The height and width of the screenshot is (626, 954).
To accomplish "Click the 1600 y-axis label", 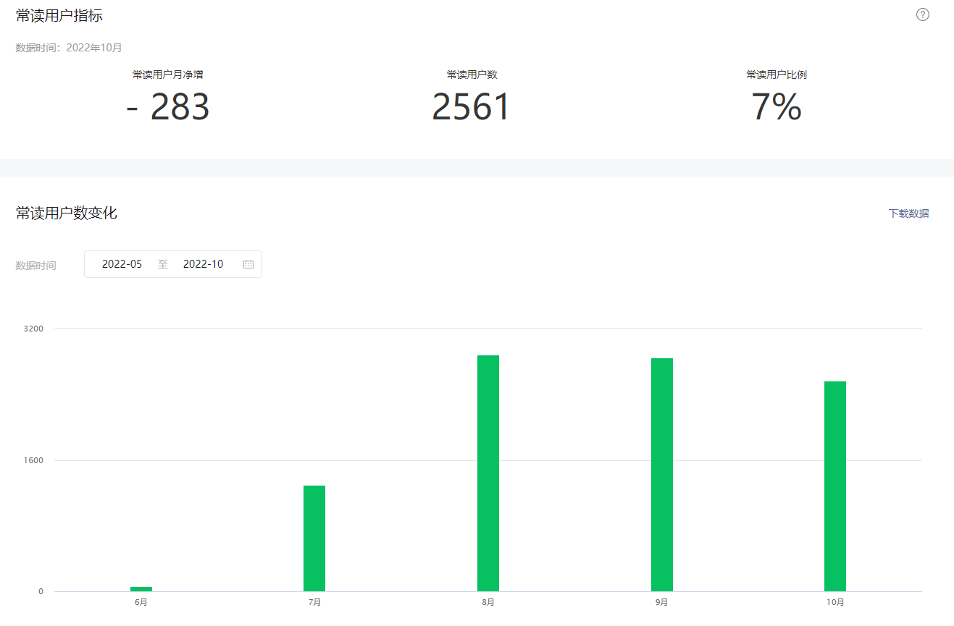I will 33,460.
